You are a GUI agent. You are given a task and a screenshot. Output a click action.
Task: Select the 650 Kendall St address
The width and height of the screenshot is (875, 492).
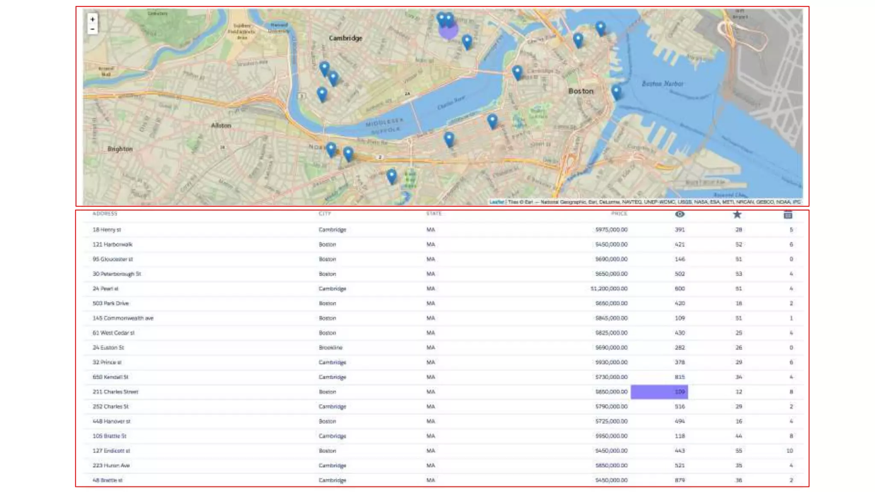coord(110,377)
